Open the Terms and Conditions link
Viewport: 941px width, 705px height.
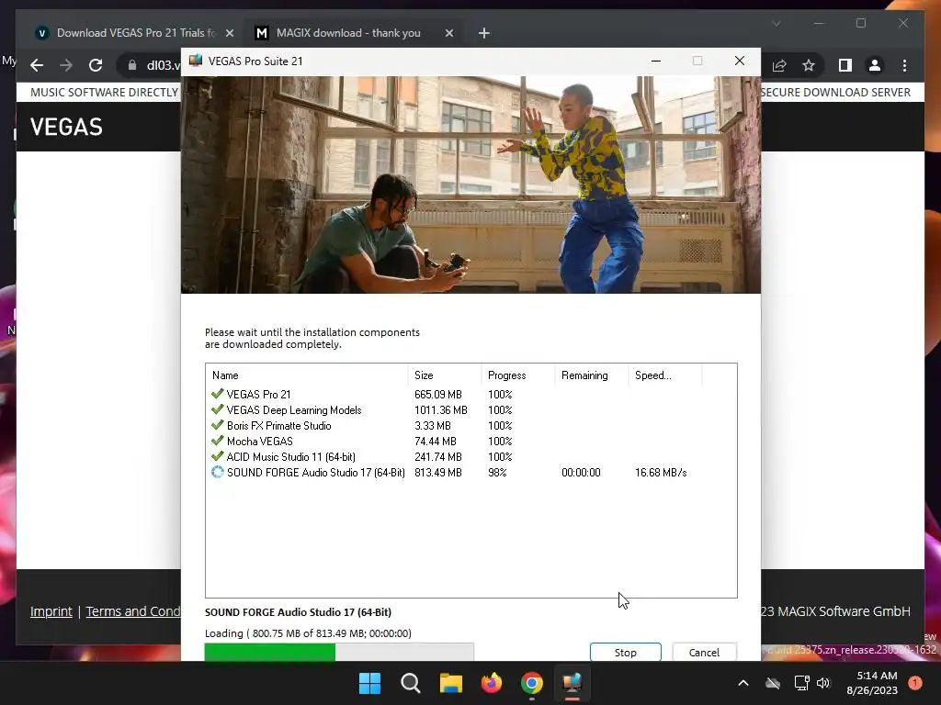point(132,611)
